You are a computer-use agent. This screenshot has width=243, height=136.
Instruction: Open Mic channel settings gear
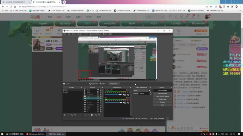pos(128,102)
